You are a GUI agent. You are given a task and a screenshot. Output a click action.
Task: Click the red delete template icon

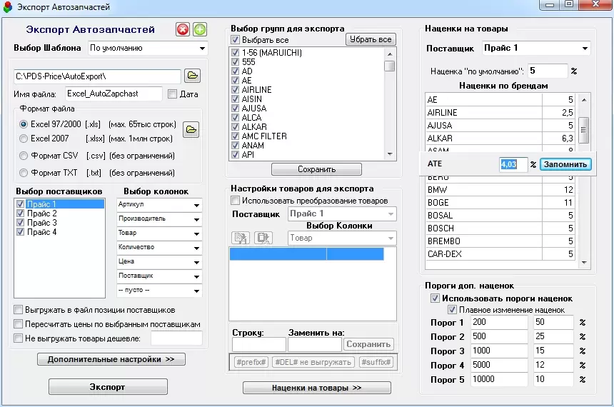(x=183, y=29)
